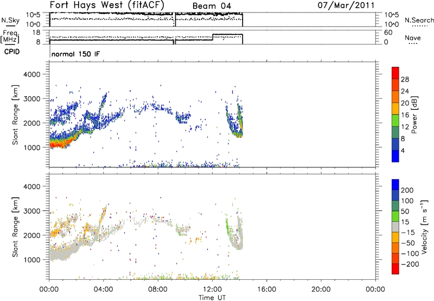Viewport: 434px width, 301px height.
Task: Click the "16:00" time tick label
Action: pos(266,290)
